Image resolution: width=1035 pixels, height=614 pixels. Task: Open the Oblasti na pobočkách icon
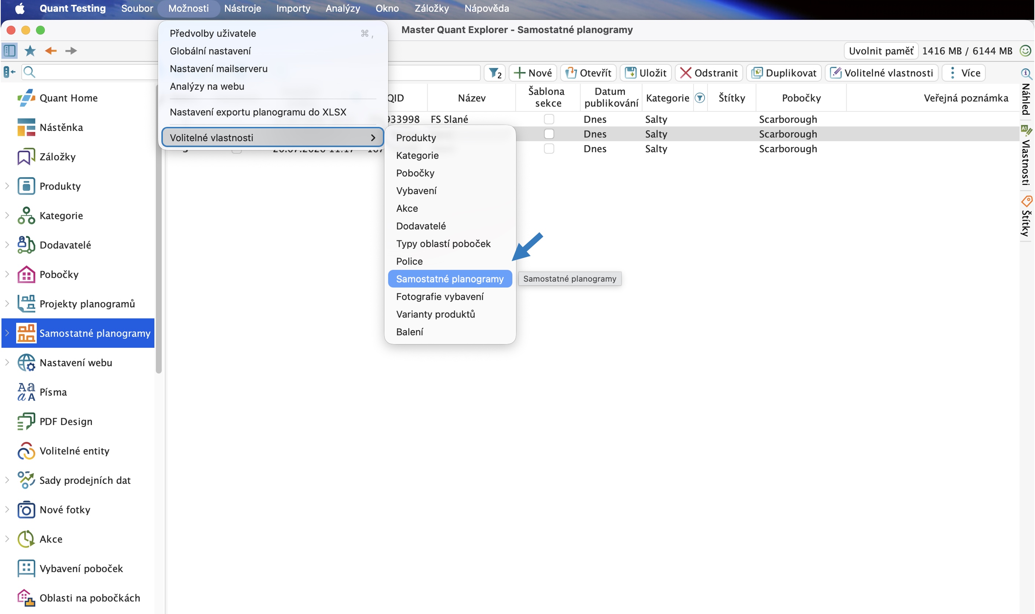[x=26, y=597]
